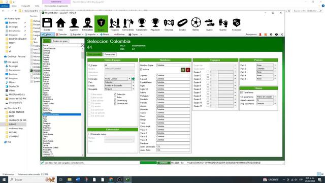Click the Nombre - Copiar input field
The height and width of the screenshot is (183, 325).
173,65
